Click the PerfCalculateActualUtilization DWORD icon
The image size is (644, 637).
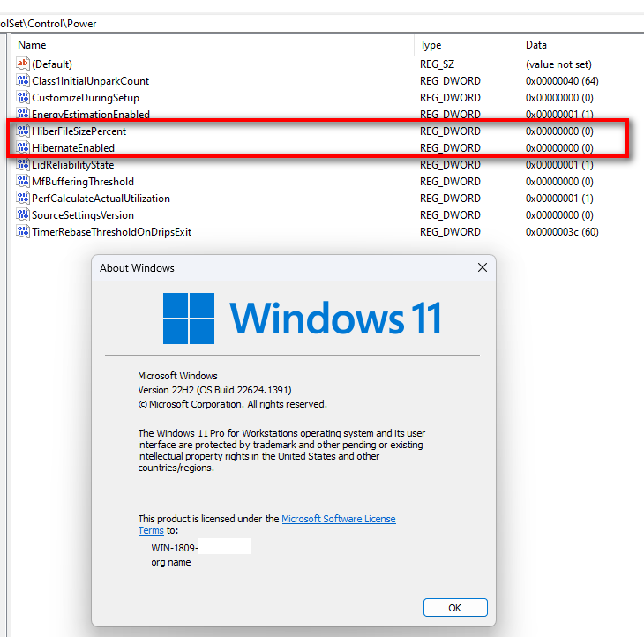coord(23,198)
